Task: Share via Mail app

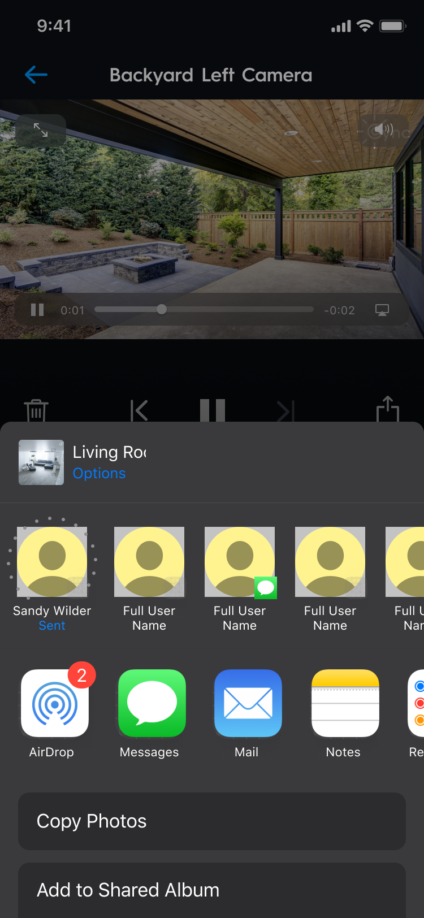Action: [248, 703]
